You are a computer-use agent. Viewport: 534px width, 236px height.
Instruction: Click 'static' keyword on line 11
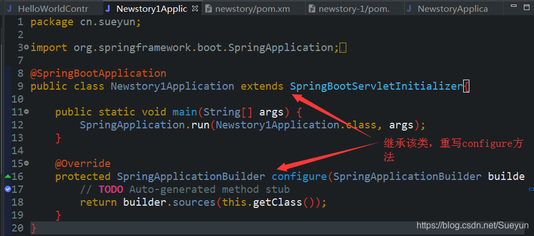click(117, 112)
